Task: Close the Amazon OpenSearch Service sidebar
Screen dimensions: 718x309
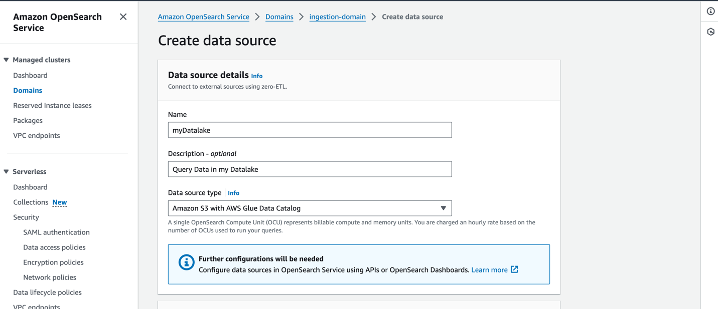Action: pos(123,17)
